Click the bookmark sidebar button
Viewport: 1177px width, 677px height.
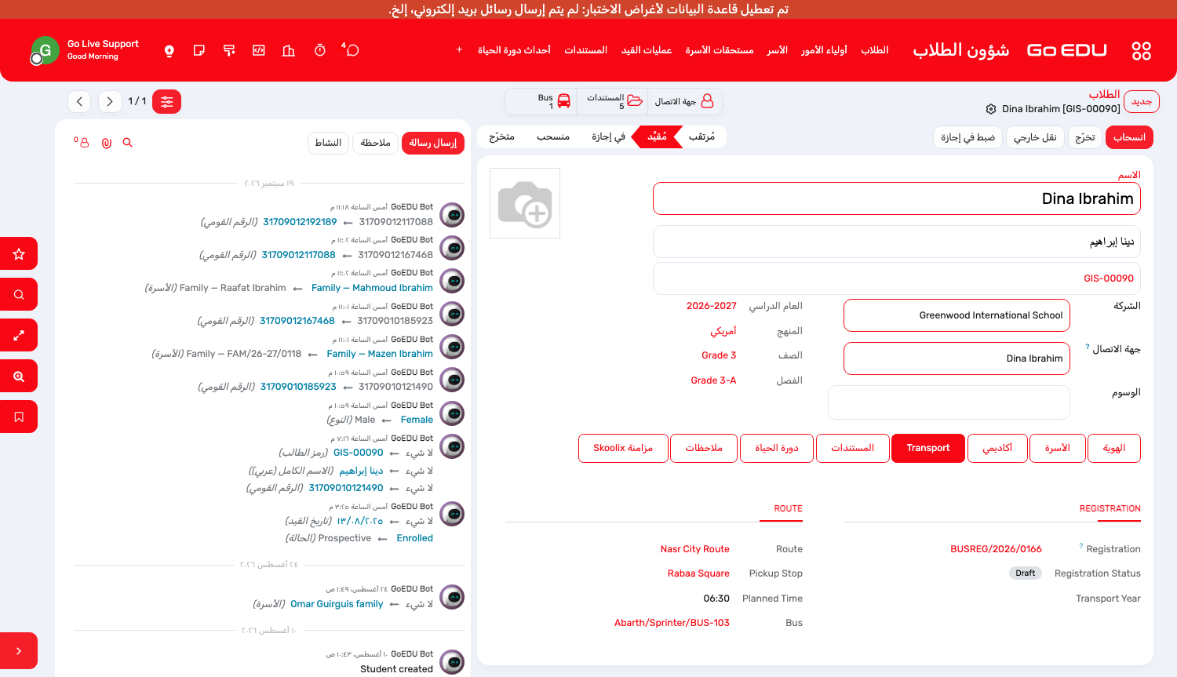point(19,417)
